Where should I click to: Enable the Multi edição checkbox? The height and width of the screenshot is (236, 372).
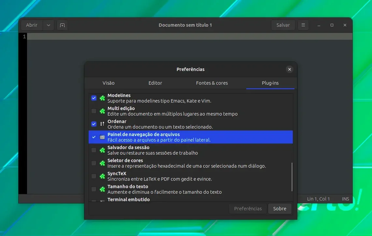94,111
